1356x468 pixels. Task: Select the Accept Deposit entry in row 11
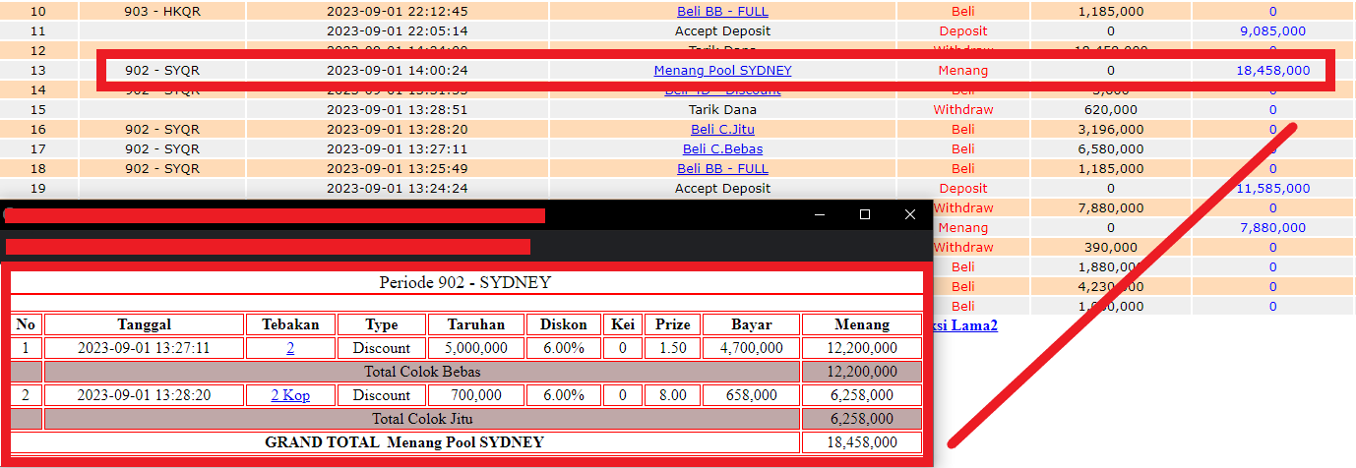coord(722,31)
